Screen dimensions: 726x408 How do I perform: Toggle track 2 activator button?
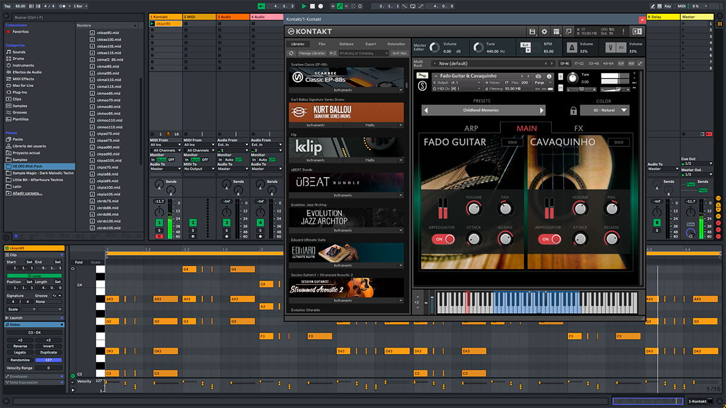click(193, 223)
